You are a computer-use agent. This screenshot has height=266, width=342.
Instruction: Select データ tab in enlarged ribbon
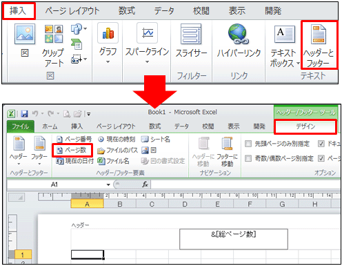[164, 11]
